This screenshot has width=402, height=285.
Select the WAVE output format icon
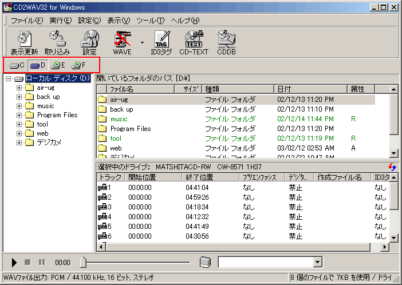[x=123, y=42]
